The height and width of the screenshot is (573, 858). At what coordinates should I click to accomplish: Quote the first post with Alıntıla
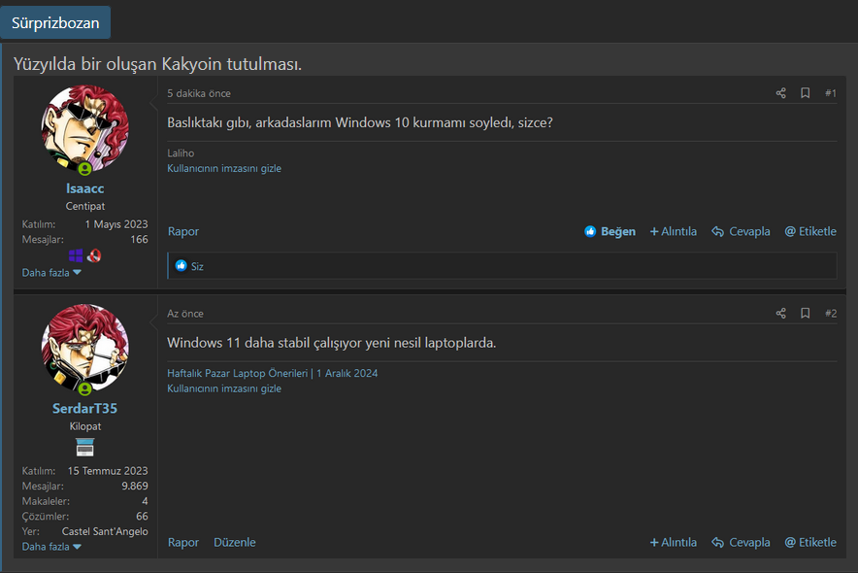[x=674, y=232]
